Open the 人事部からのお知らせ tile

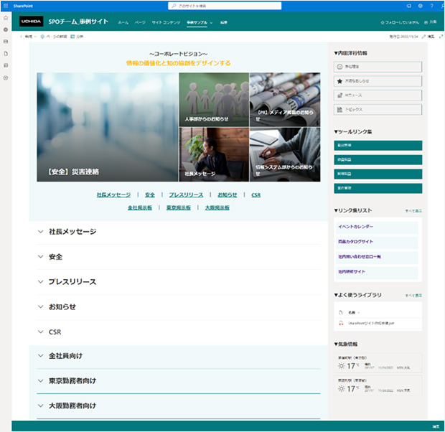point(214,100)
